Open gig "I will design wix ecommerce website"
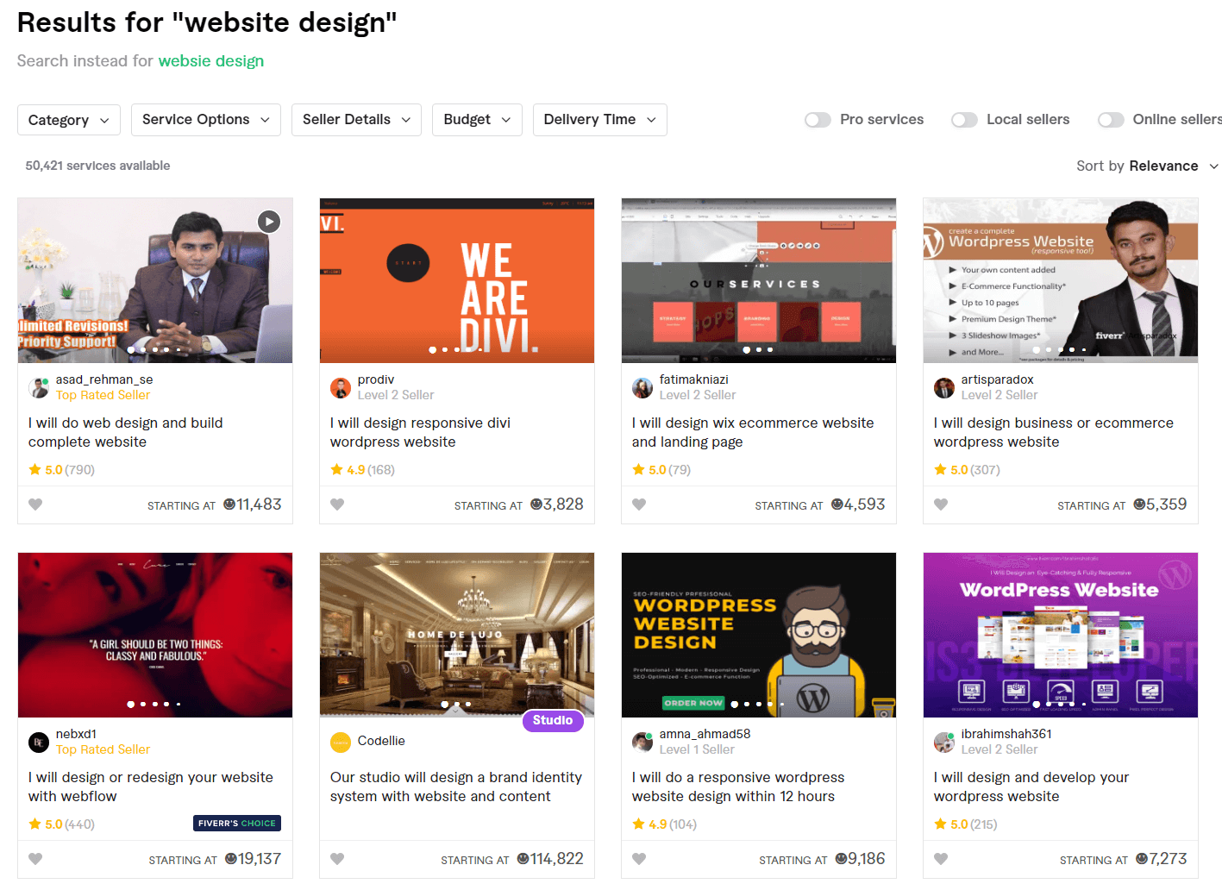 [x=753, y=432]
